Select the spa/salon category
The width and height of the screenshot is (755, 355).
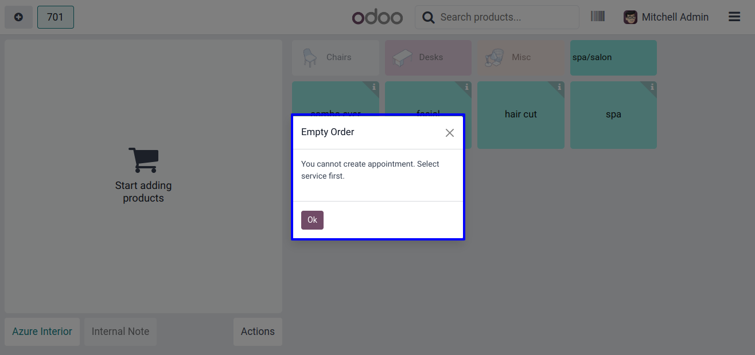pyautogui.click(x=613, y=57)
